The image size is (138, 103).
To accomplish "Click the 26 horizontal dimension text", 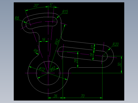I will point(55,96).
